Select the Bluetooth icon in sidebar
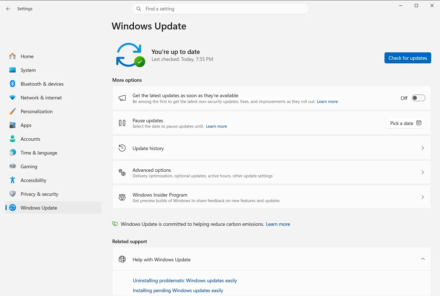 (12, 84)
